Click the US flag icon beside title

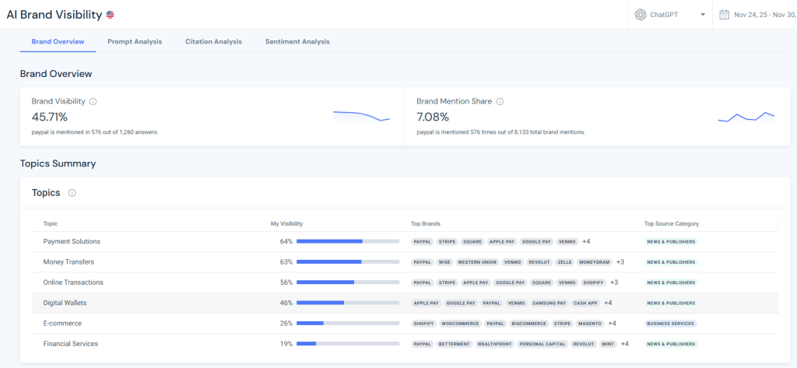(111, 15)
